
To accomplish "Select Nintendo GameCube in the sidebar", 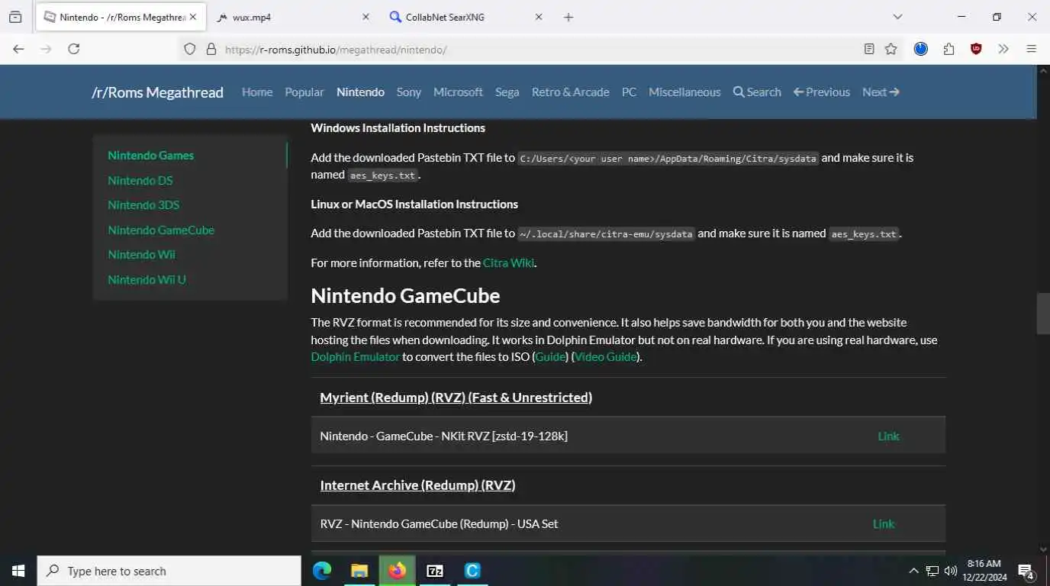I will 161,230.
